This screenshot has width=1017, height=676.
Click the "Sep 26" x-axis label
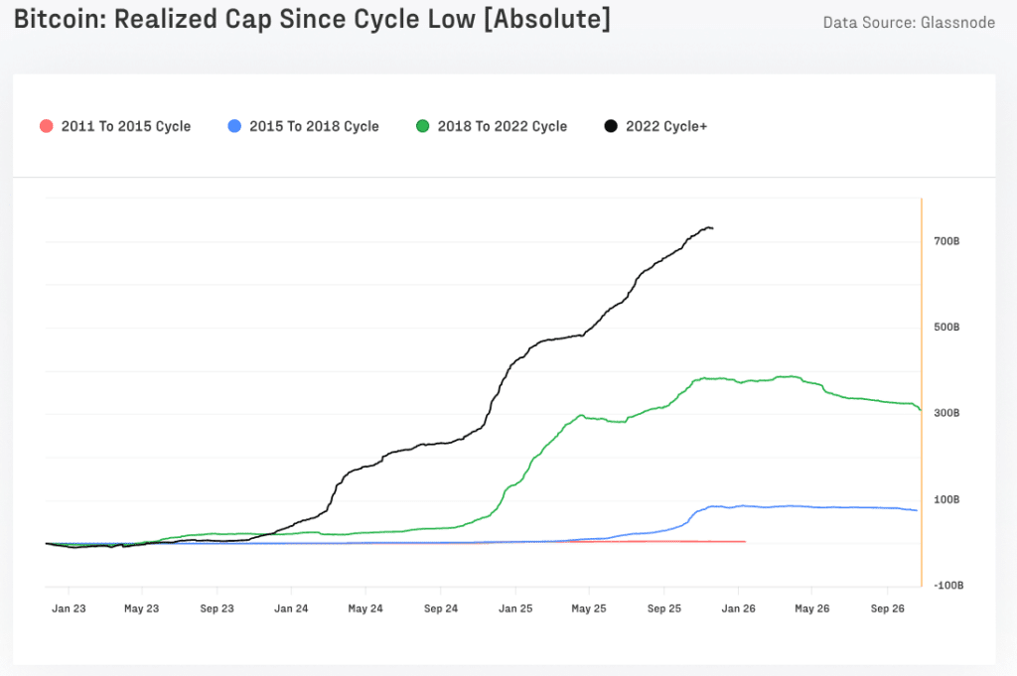[x=888, y=608]
